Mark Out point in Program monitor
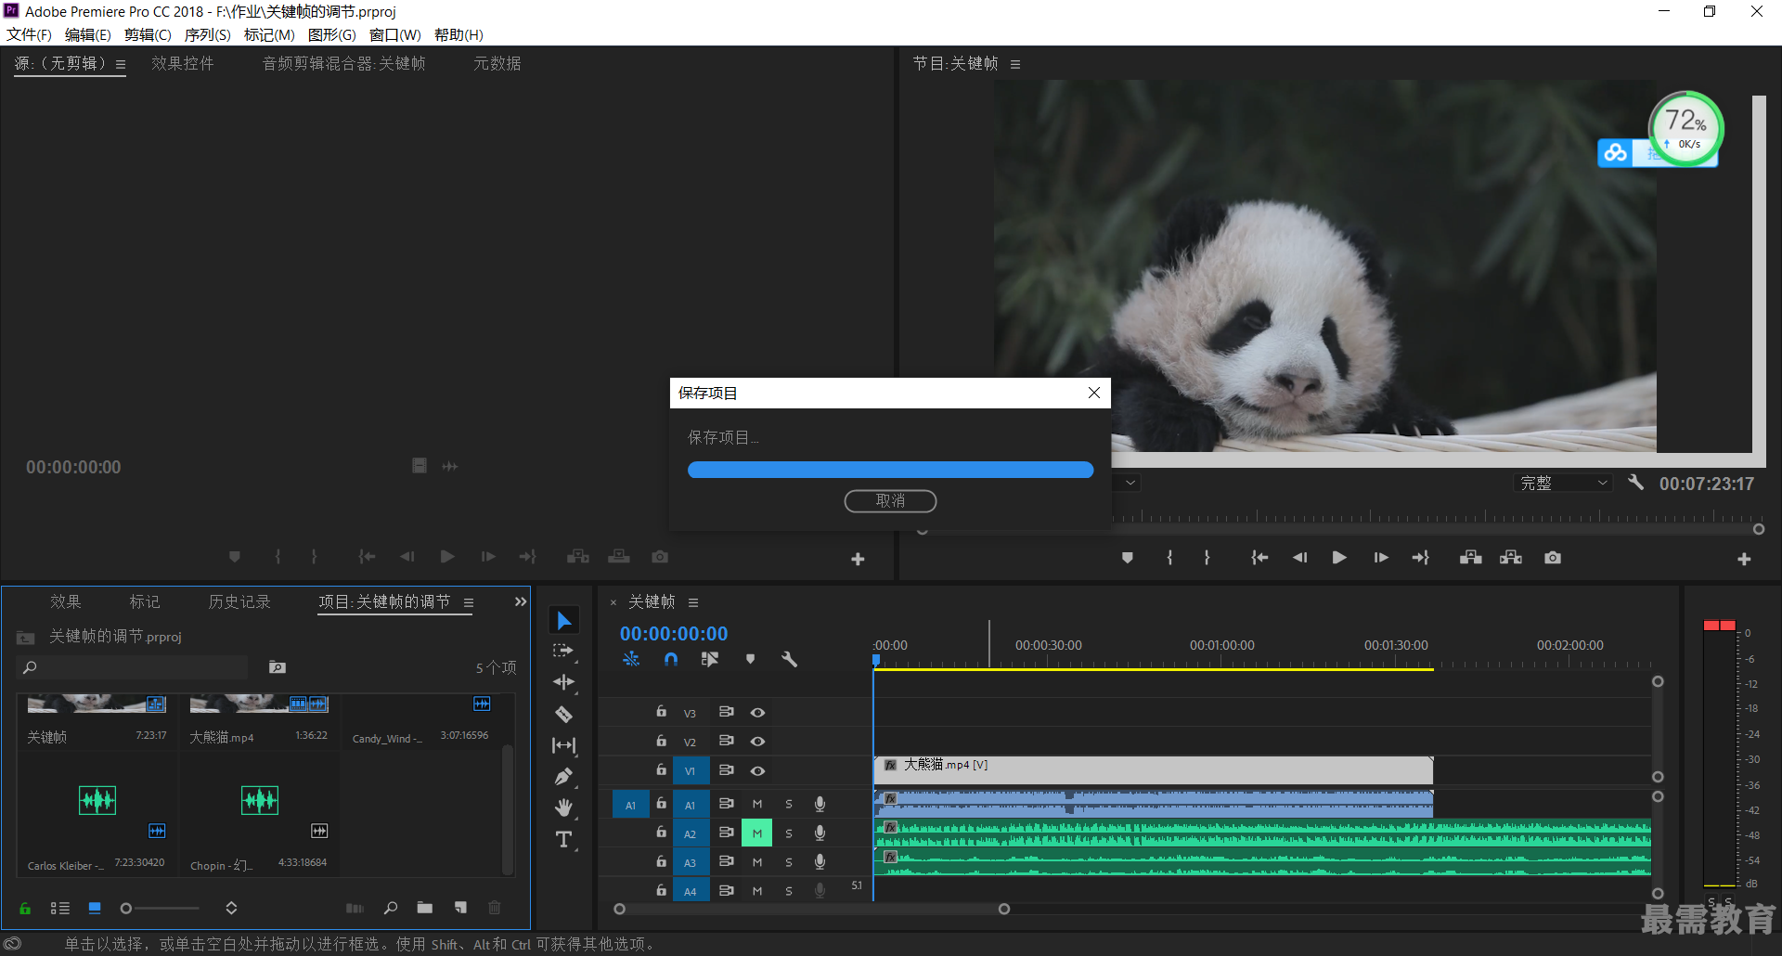 [1207, 558]
